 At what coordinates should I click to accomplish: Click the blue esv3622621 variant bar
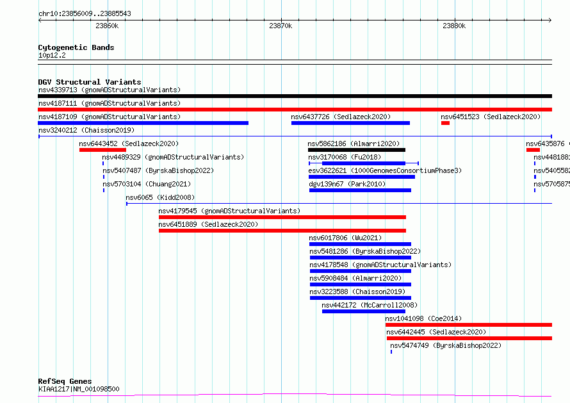point(362,177)
